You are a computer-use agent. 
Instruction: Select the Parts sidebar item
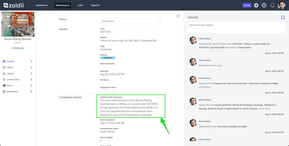tap(18, 85)
